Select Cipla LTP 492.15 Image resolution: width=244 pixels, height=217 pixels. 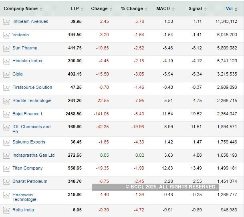(x=75, y=74)
